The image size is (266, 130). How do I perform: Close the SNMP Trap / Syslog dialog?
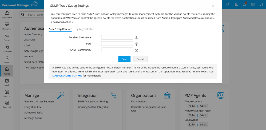tap(213, 6)
